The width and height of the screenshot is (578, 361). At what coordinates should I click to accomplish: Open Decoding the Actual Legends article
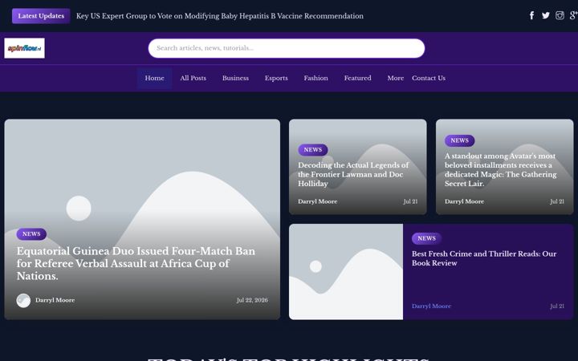click(x=353, y=174)
